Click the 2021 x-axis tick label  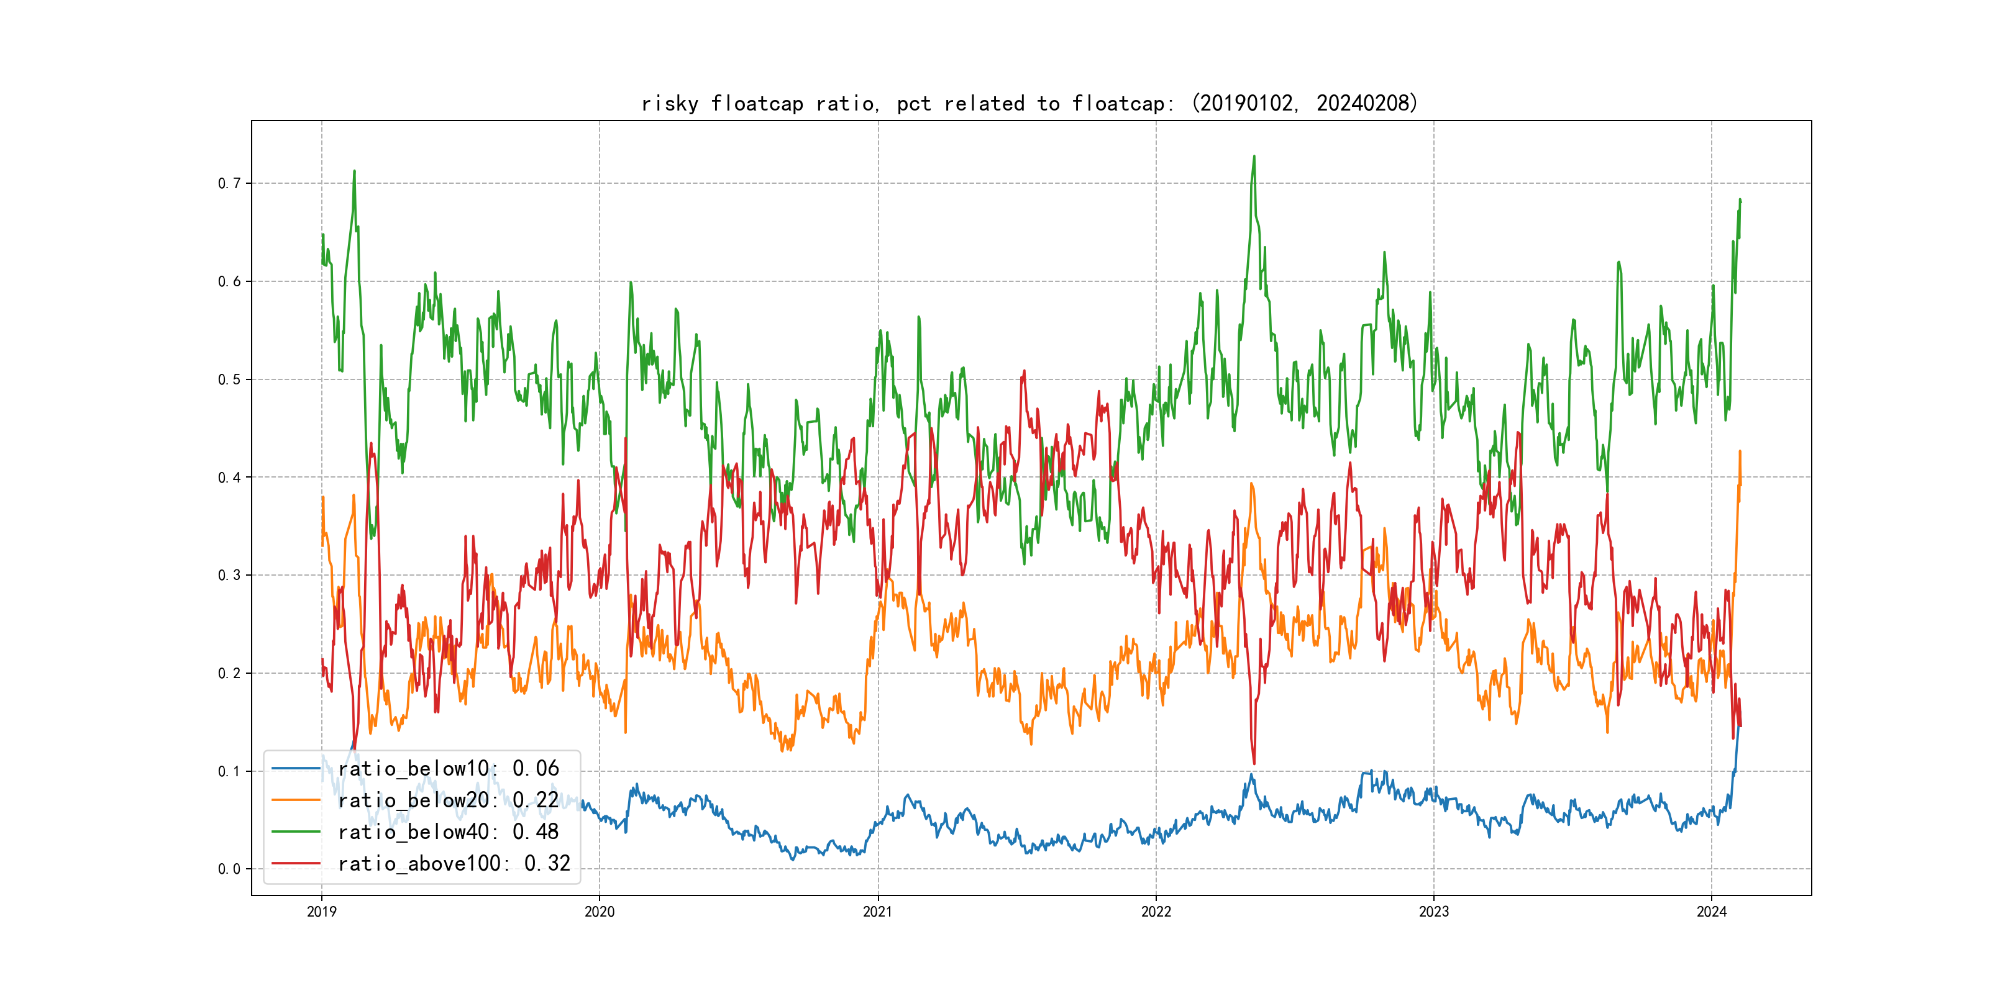coord(877,912)
